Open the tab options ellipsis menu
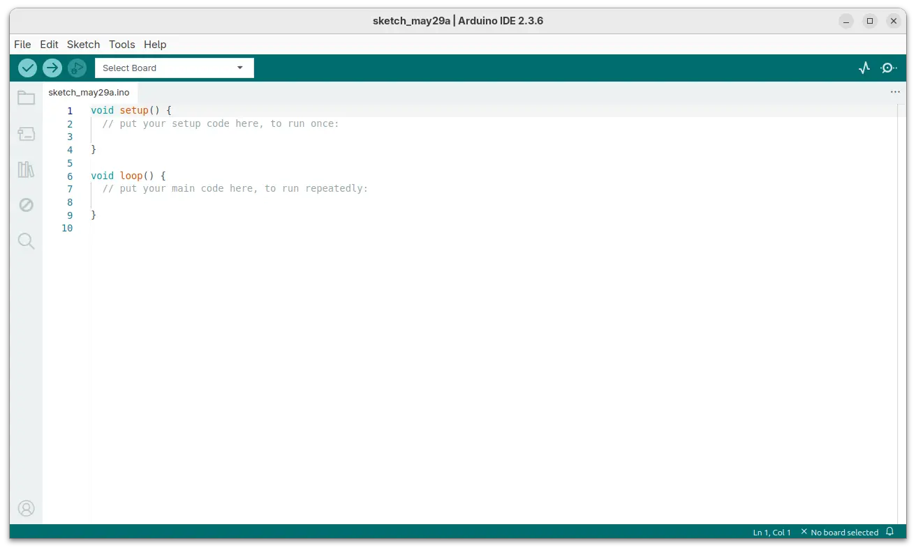Screen dimensions: 916x550 895,92
